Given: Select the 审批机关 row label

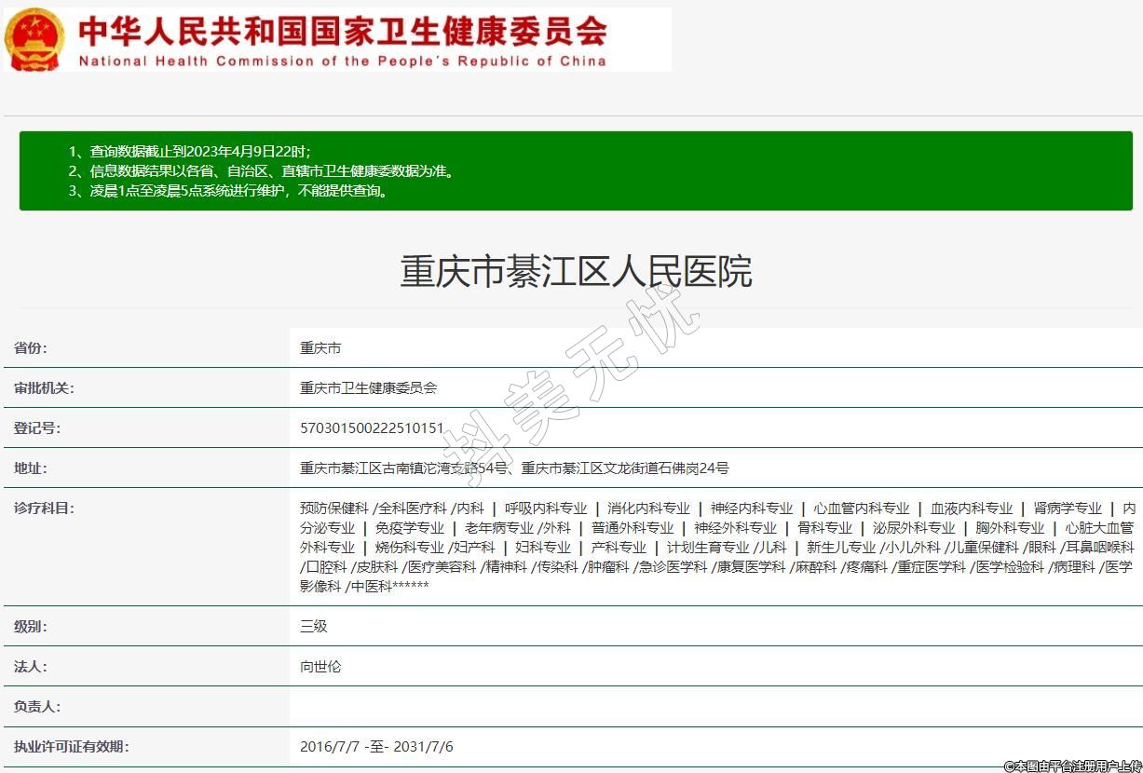Looking at the screenshot, I should tap(44, 388).
